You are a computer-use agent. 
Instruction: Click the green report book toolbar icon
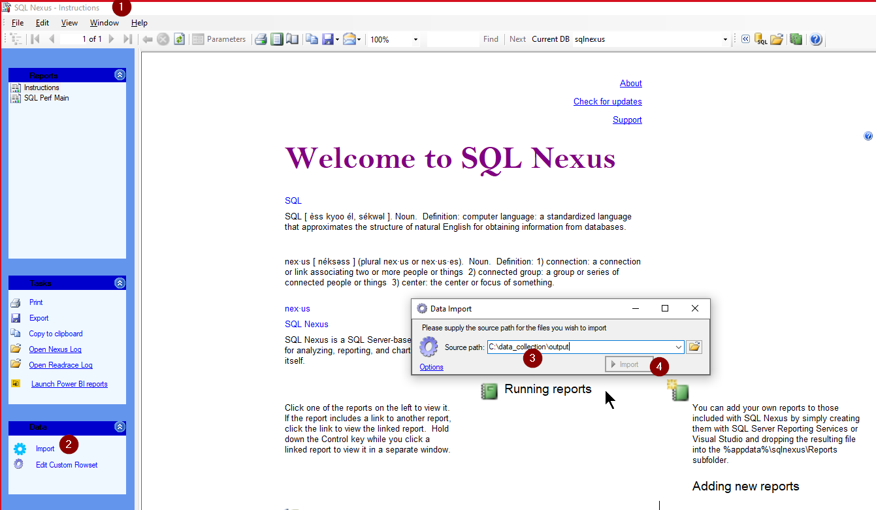tap(796, 39)
